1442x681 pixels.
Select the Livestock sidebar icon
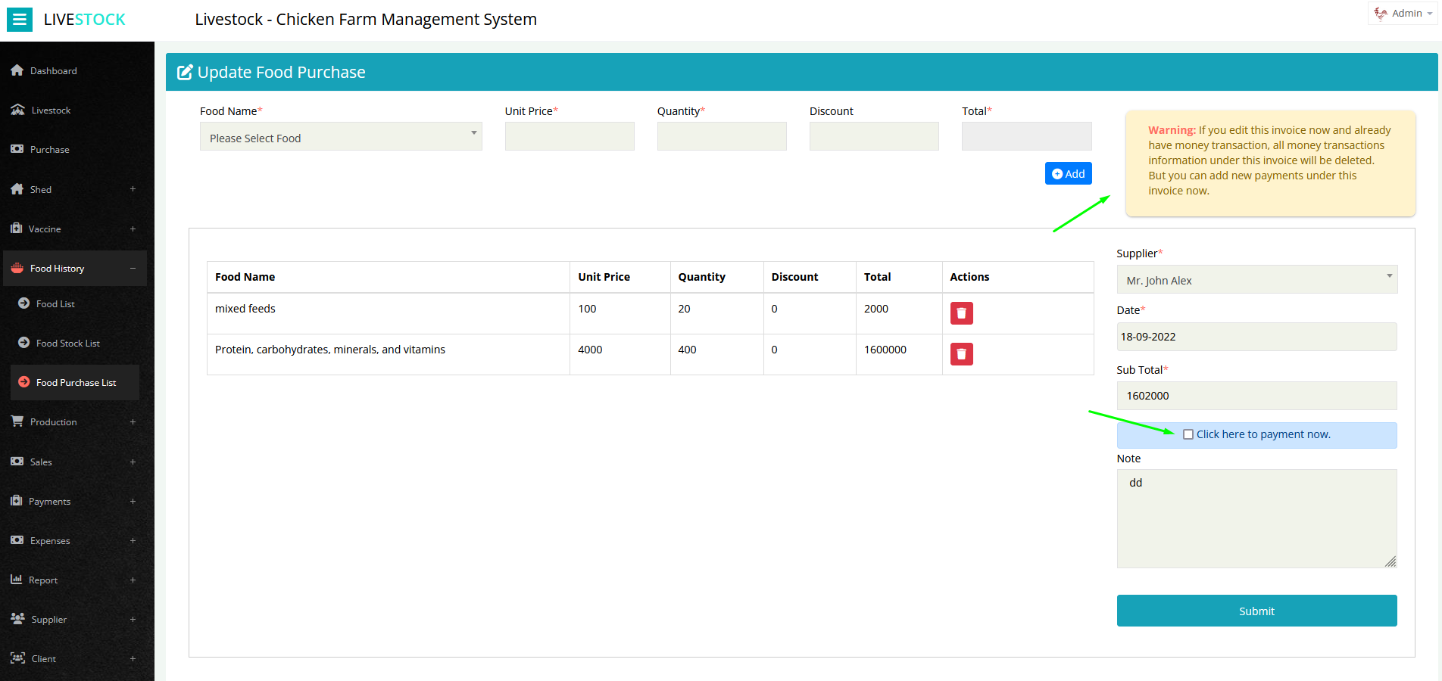[x=17, y=109]
